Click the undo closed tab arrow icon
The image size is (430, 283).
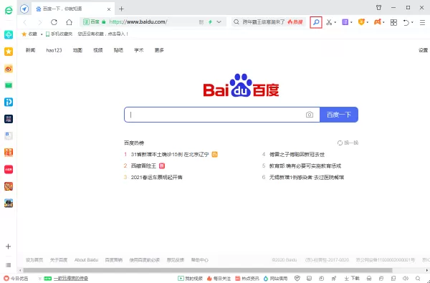click(x=406, y=22)
